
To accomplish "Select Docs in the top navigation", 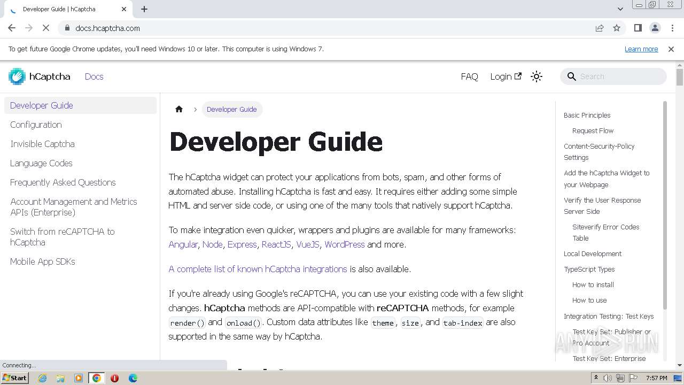I will (x=94, y=76).
